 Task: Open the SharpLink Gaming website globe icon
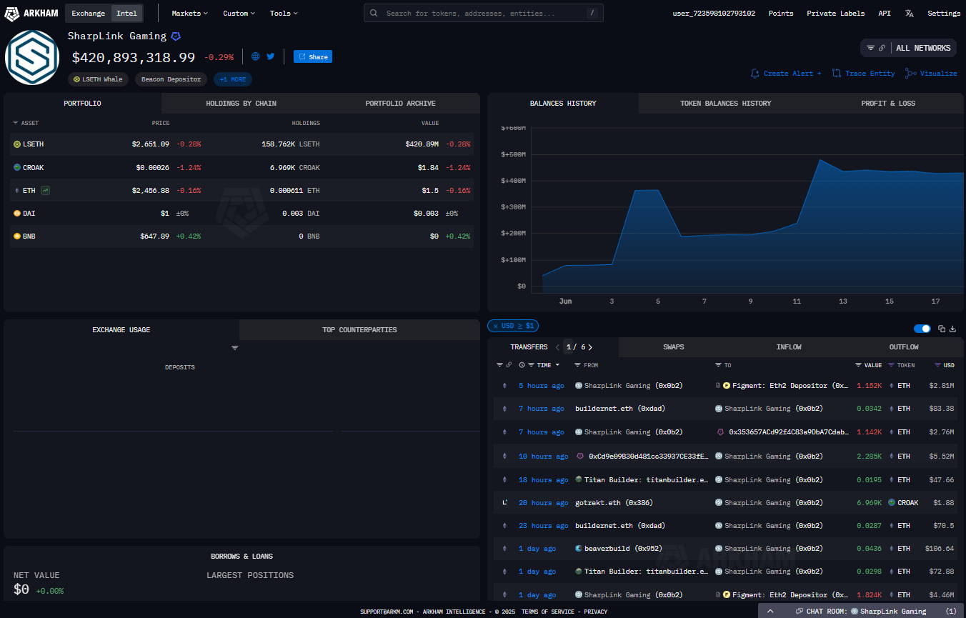[256, 56]
